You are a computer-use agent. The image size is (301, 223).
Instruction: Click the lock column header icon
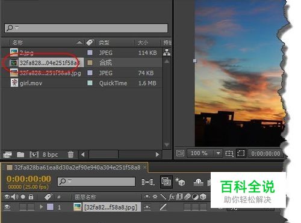tap(31, 197)
